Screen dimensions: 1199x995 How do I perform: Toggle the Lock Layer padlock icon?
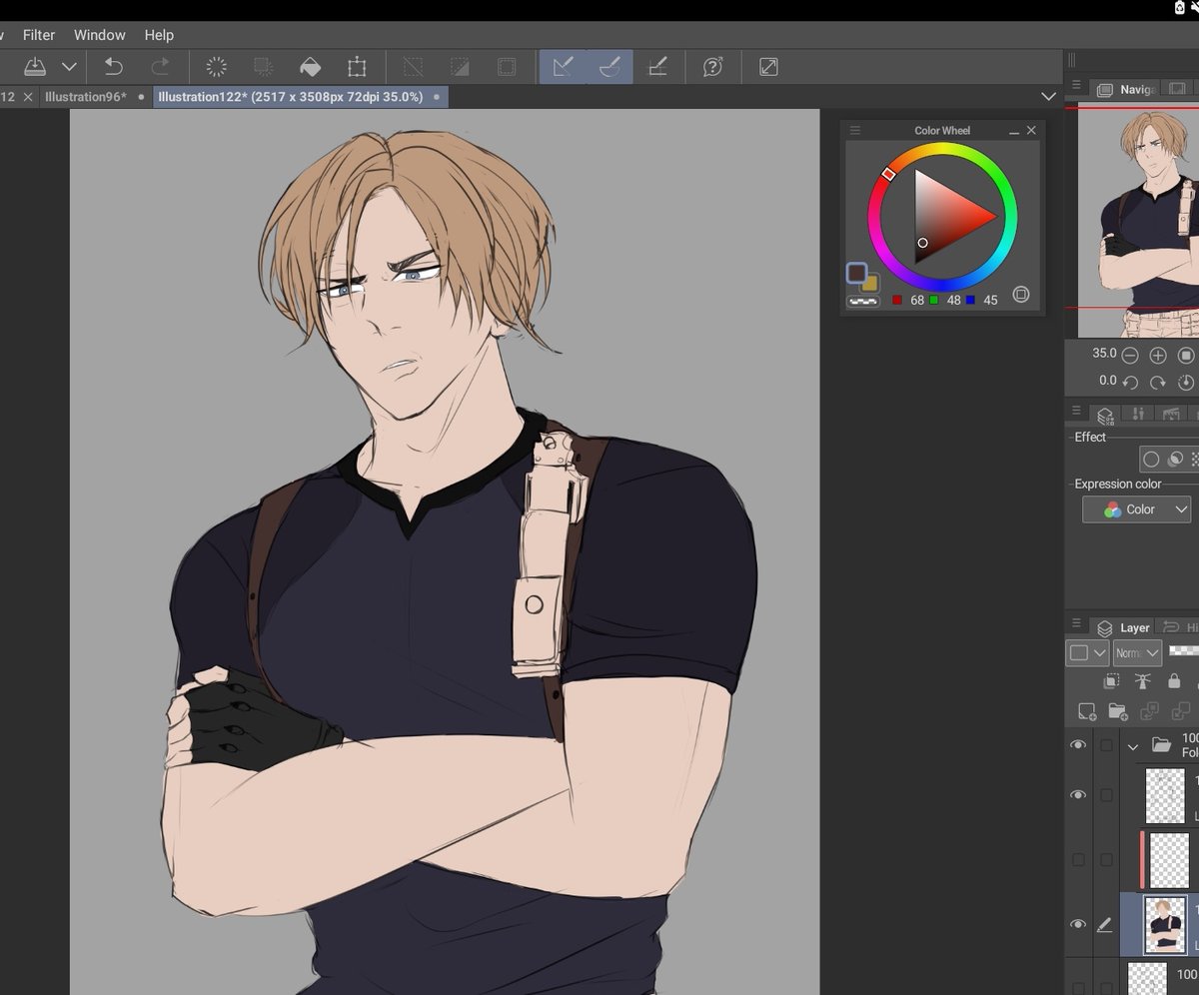click(x=1174, y=681)
